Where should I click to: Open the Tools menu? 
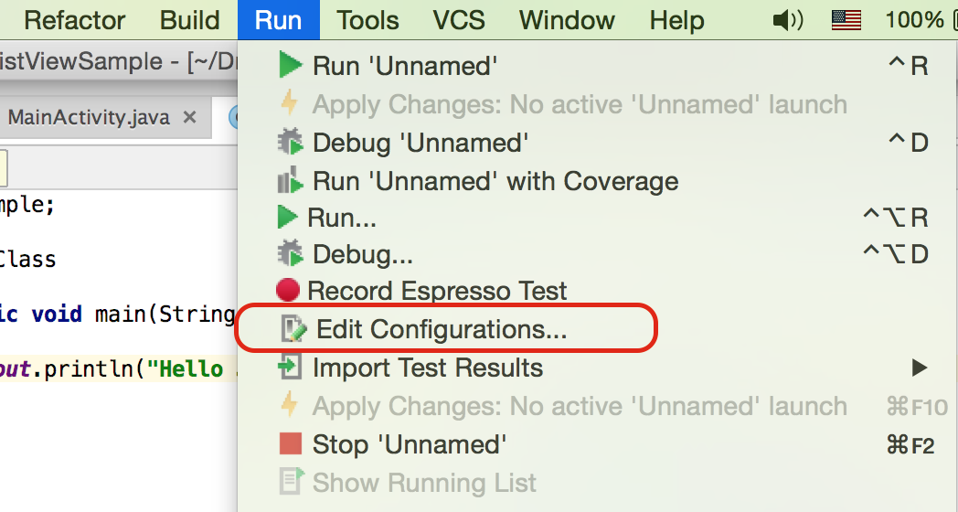pyautogui.click(x=367, y=20)
